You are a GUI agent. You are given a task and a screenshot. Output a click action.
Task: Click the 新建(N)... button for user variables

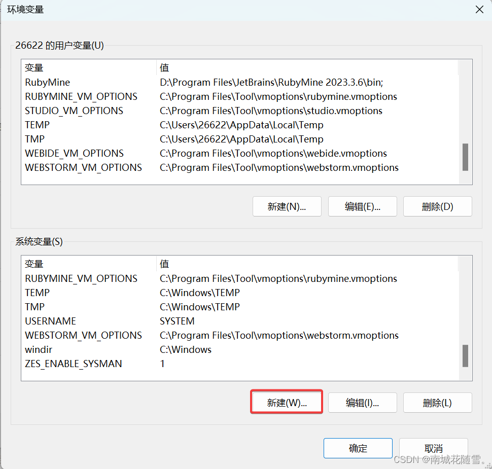coord(287,206)
